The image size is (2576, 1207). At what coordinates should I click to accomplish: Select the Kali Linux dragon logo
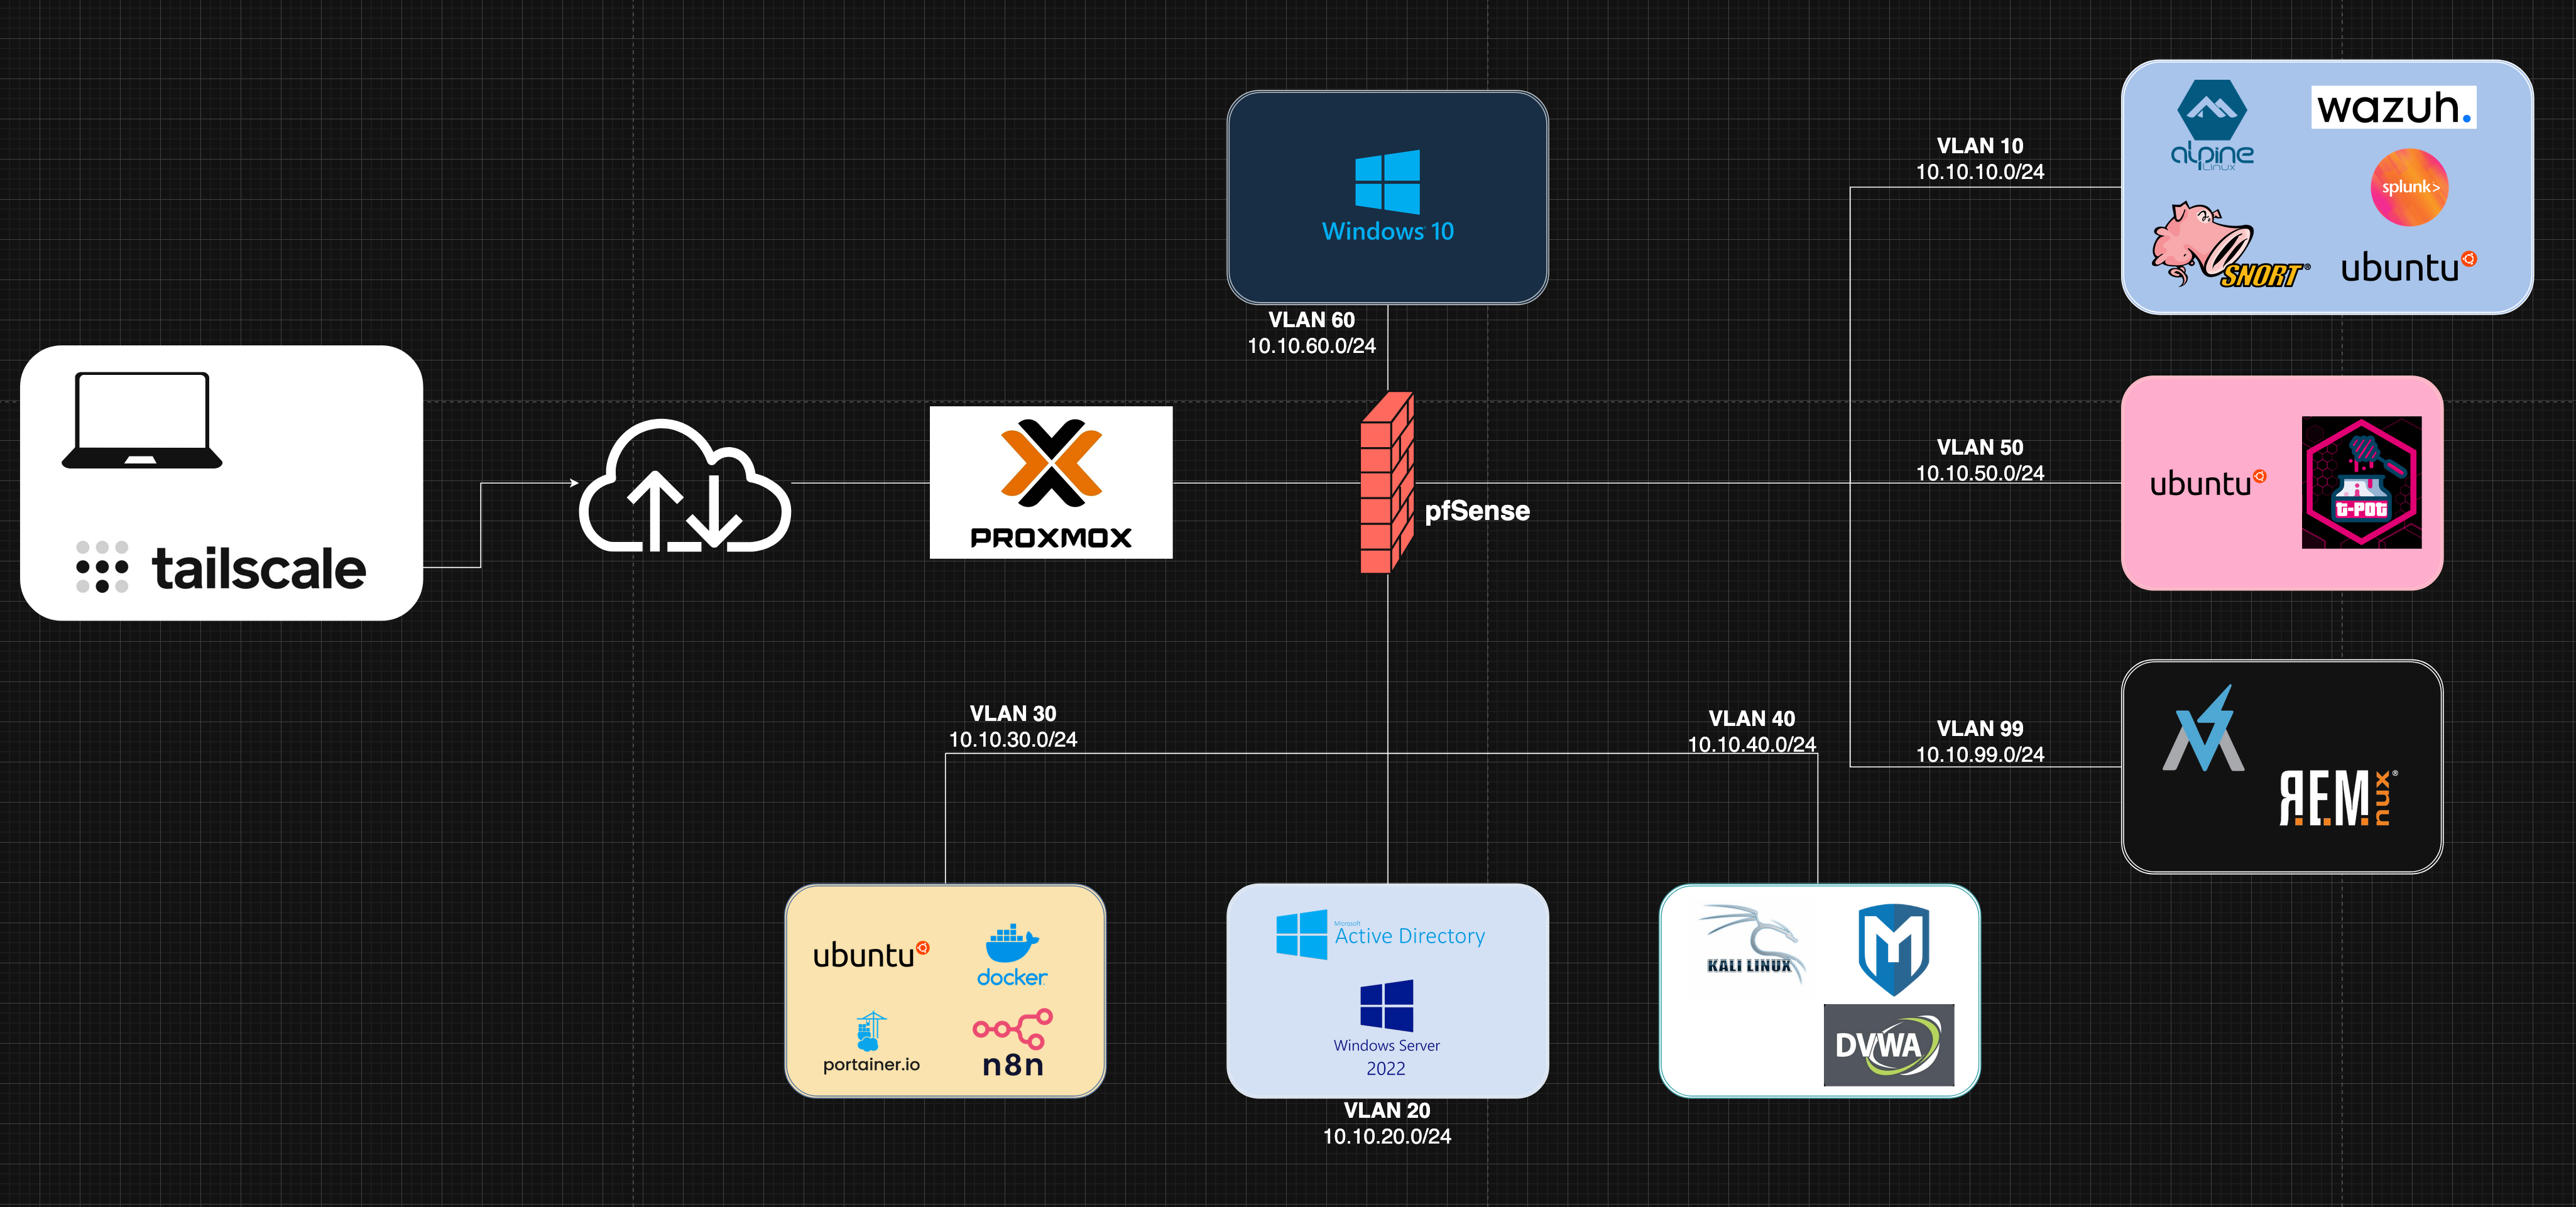[1752, 943]
